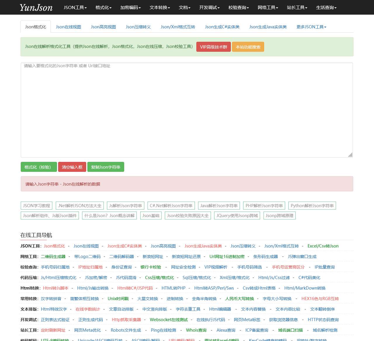Click the 本站功能搜索 button
This screenshot has height=341, width=374.
click(x=248, y=46)
